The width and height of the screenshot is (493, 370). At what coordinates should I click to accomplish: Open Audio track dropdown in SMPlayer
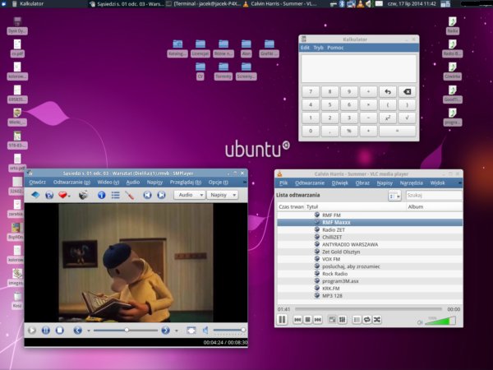coord(190,195)
